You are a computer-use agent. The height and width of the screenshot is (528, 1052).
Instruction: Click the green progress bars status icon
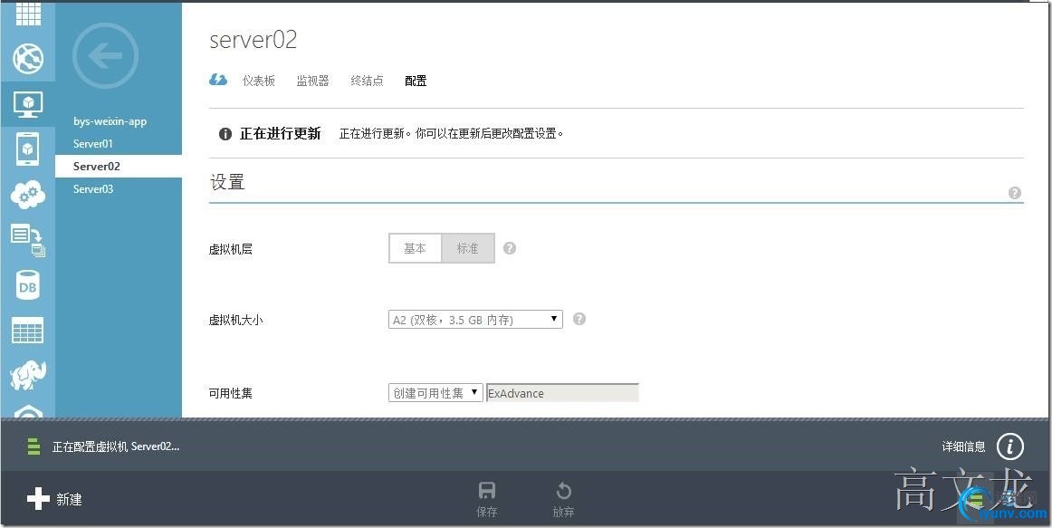[x=33, y=446]
